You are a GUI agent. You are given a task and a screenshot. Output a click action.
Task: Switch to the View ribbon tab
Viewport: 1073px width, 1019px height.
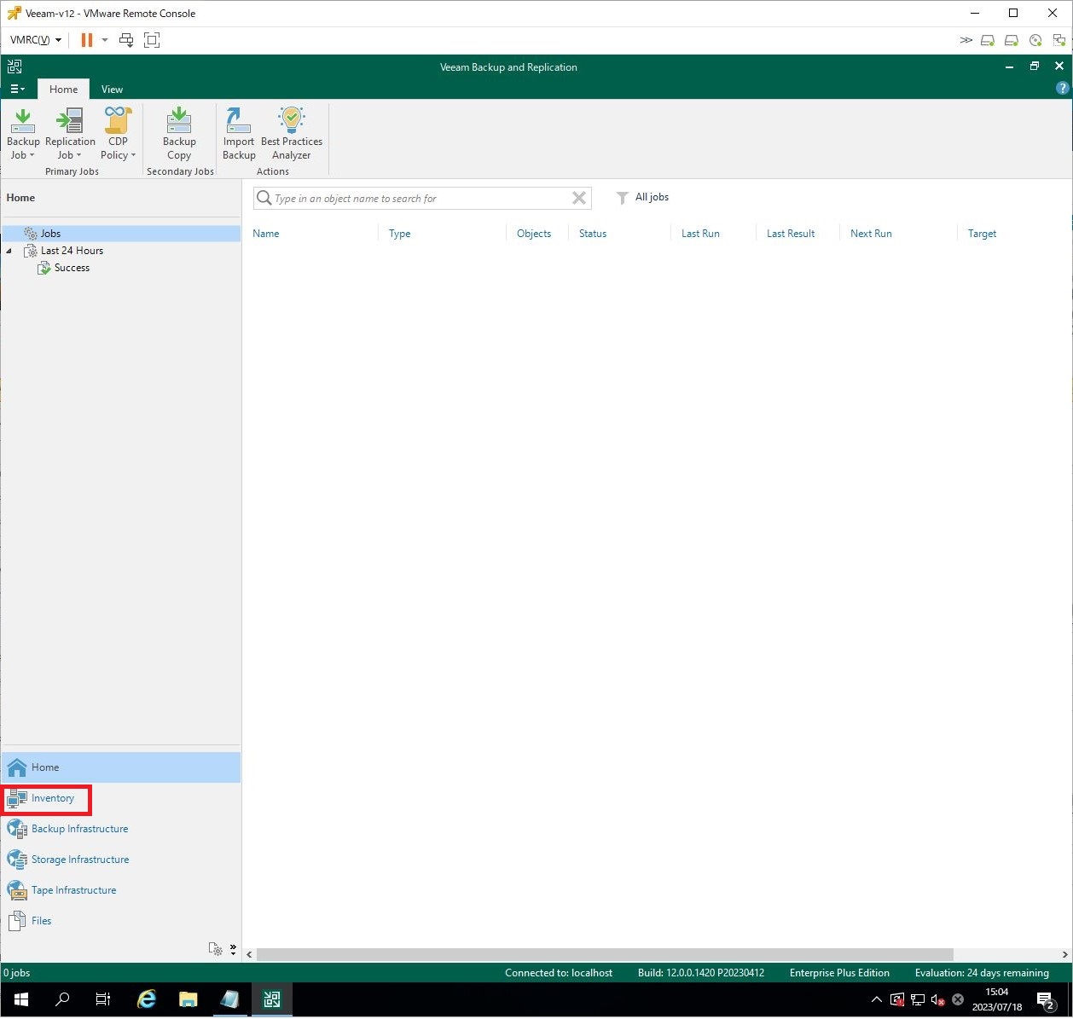pos(112,89)
